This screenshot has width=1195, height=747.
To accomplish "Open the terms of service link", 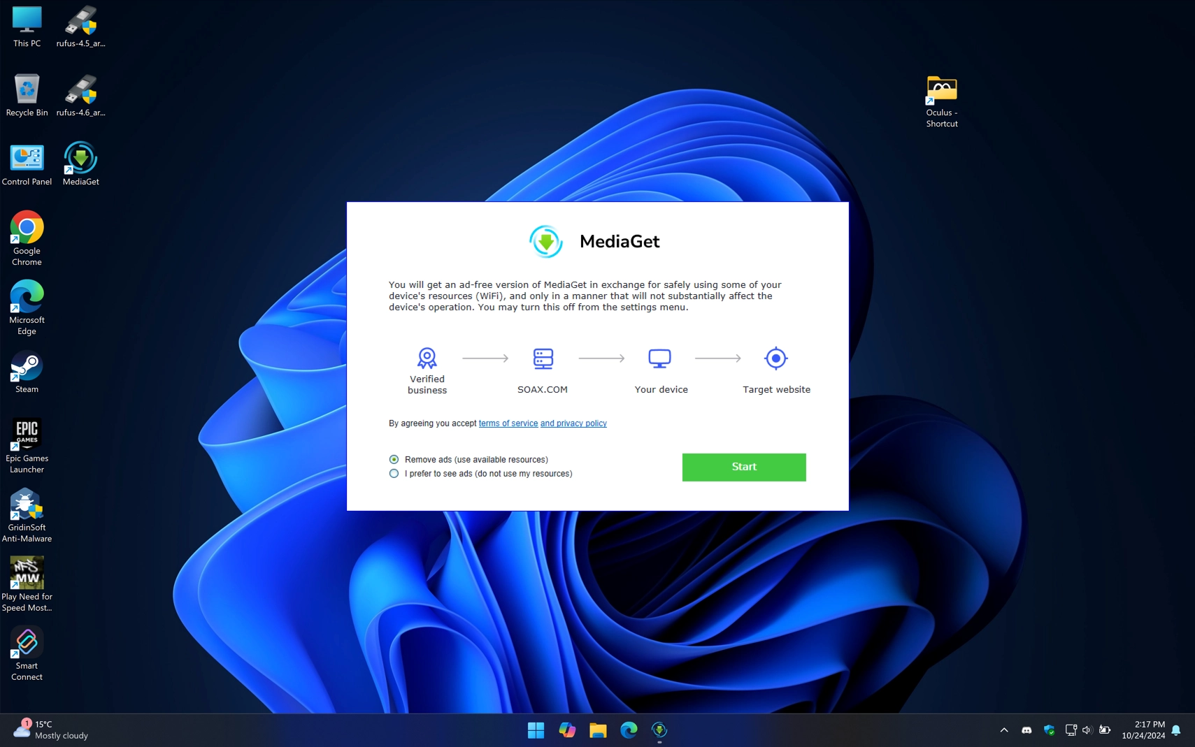I will (x=508, y=423).
